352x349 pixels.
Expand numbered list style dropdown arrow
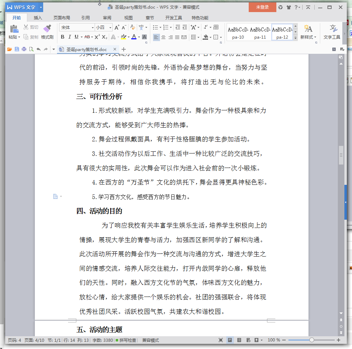(171, 27)
